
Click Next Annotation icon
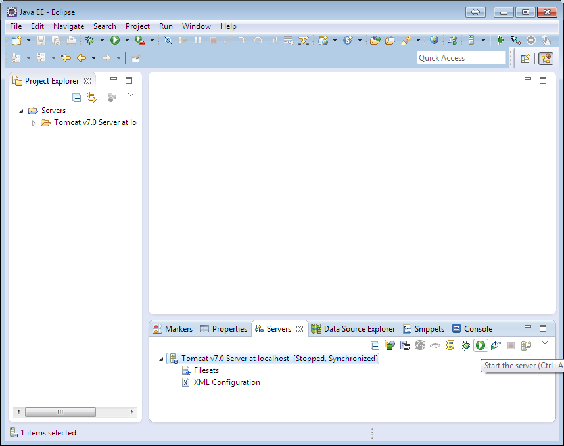(x=16, y=58)
